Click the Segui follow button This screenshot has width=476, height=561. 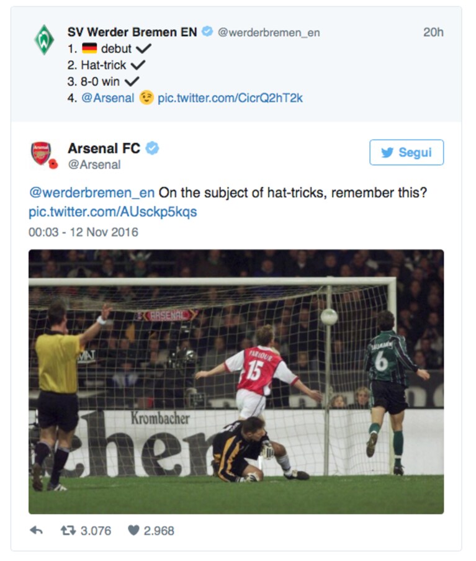tap(406, 153)
